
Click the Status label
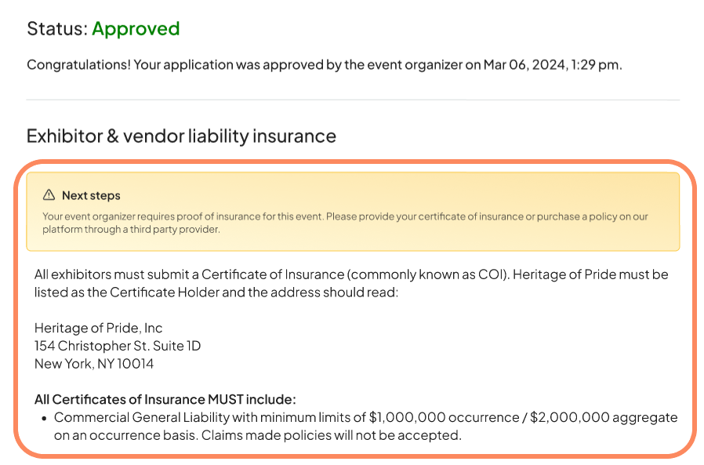56,29
